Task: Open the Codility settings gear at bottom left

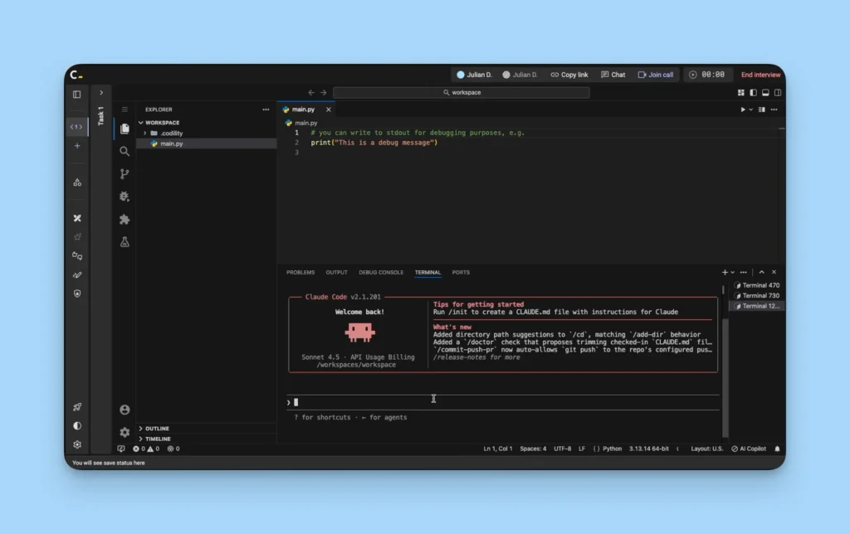Action: tap(77, 444)
